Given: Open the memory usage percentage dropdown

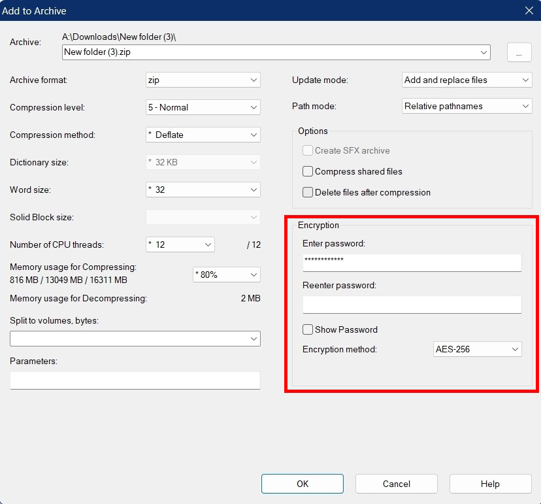Looking at the screenshot, I should (255, 275).
